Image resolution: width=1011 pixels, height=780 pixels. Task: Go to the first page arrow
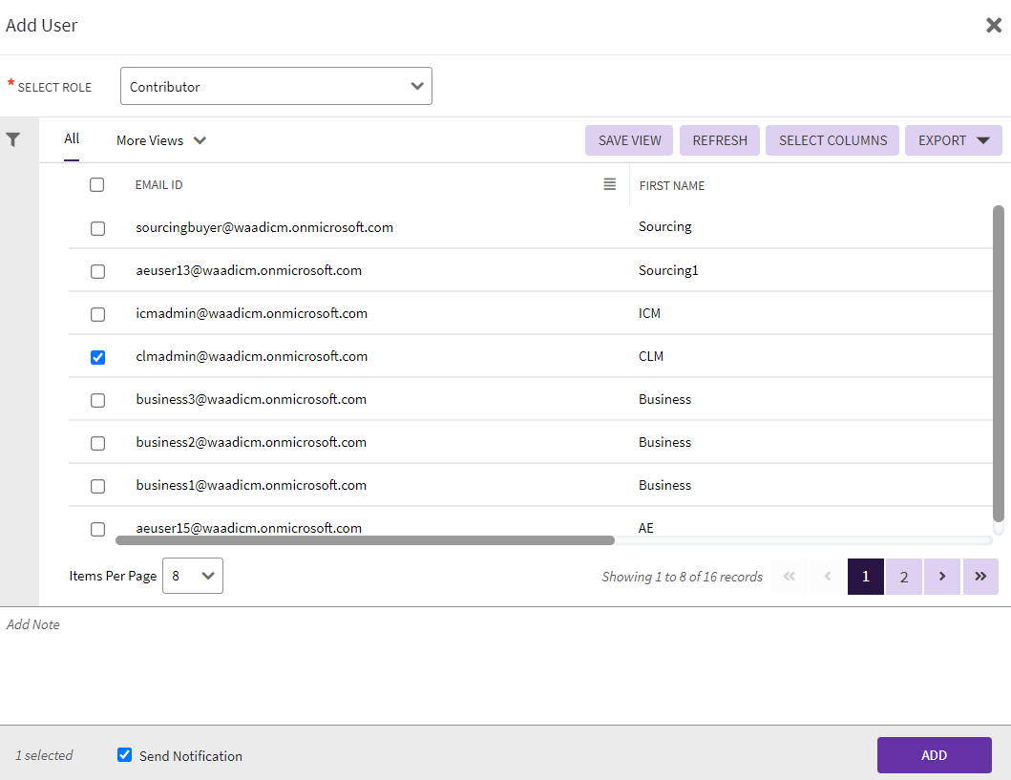click(789, 576)
